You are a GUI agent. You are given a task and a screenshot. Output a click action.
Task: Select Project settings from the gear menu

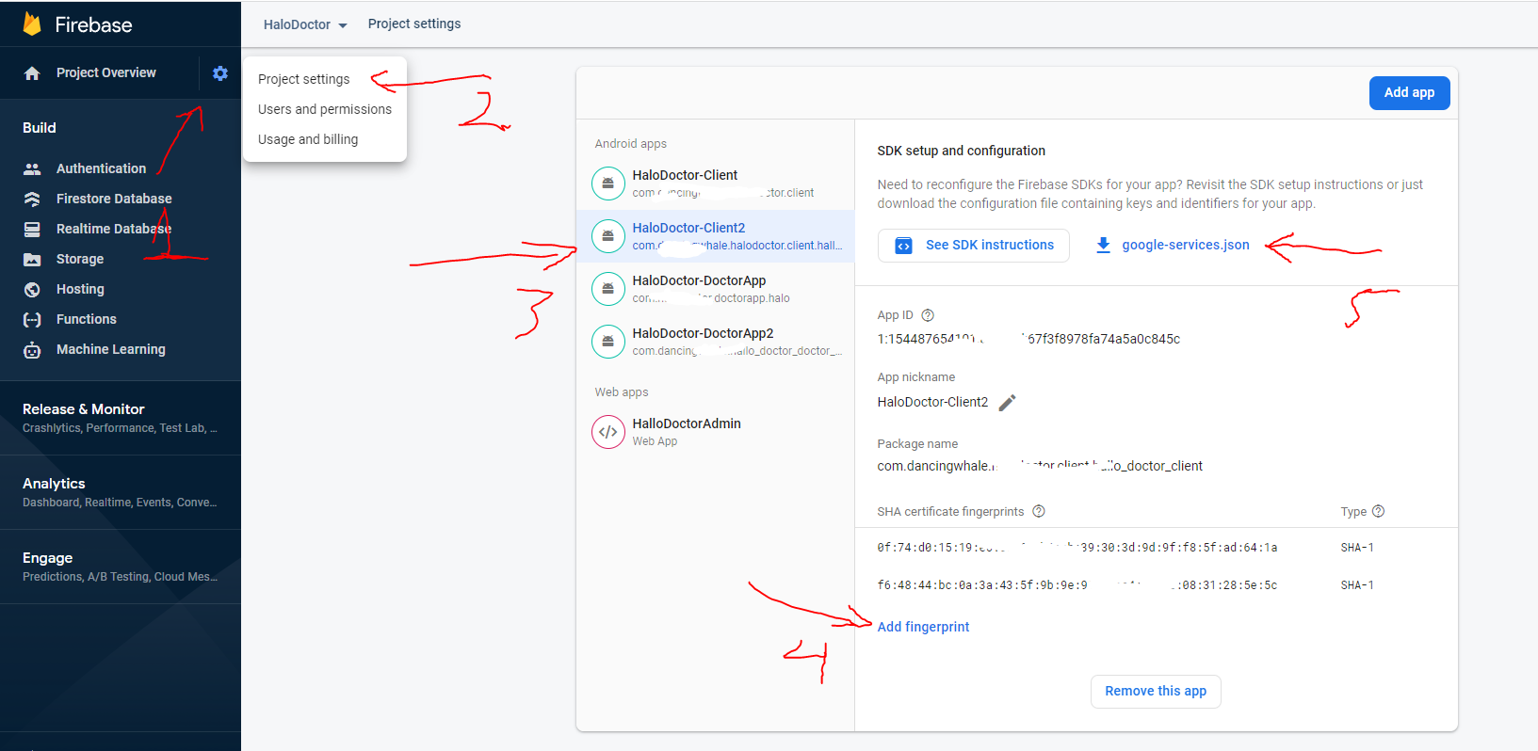pyautogui.click(x=303, y=79)
